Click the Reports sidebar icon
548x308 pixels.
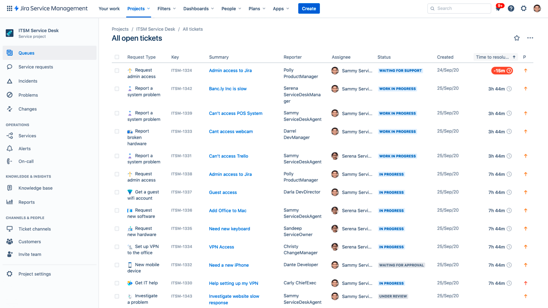[x=10, y=202]
